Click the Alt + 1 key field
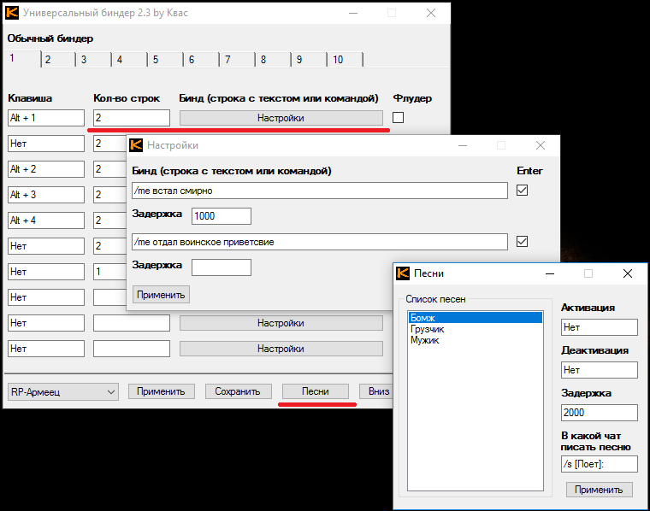The height and width of the screenshot is (511, 650). pos(45,118)
